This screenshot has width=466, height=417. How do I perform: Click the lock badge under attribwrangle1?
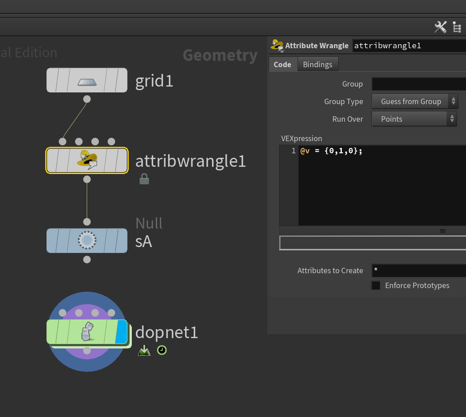pyautogui.click(x=144, y=179)
